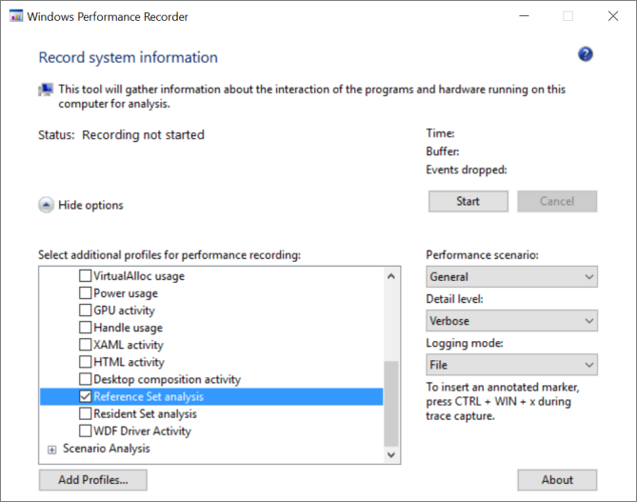Image resolution: width=637 pixels, height=502 pixels.
Task: Click the 'Recording not started' status text
Action: click(x=143, y=135)
